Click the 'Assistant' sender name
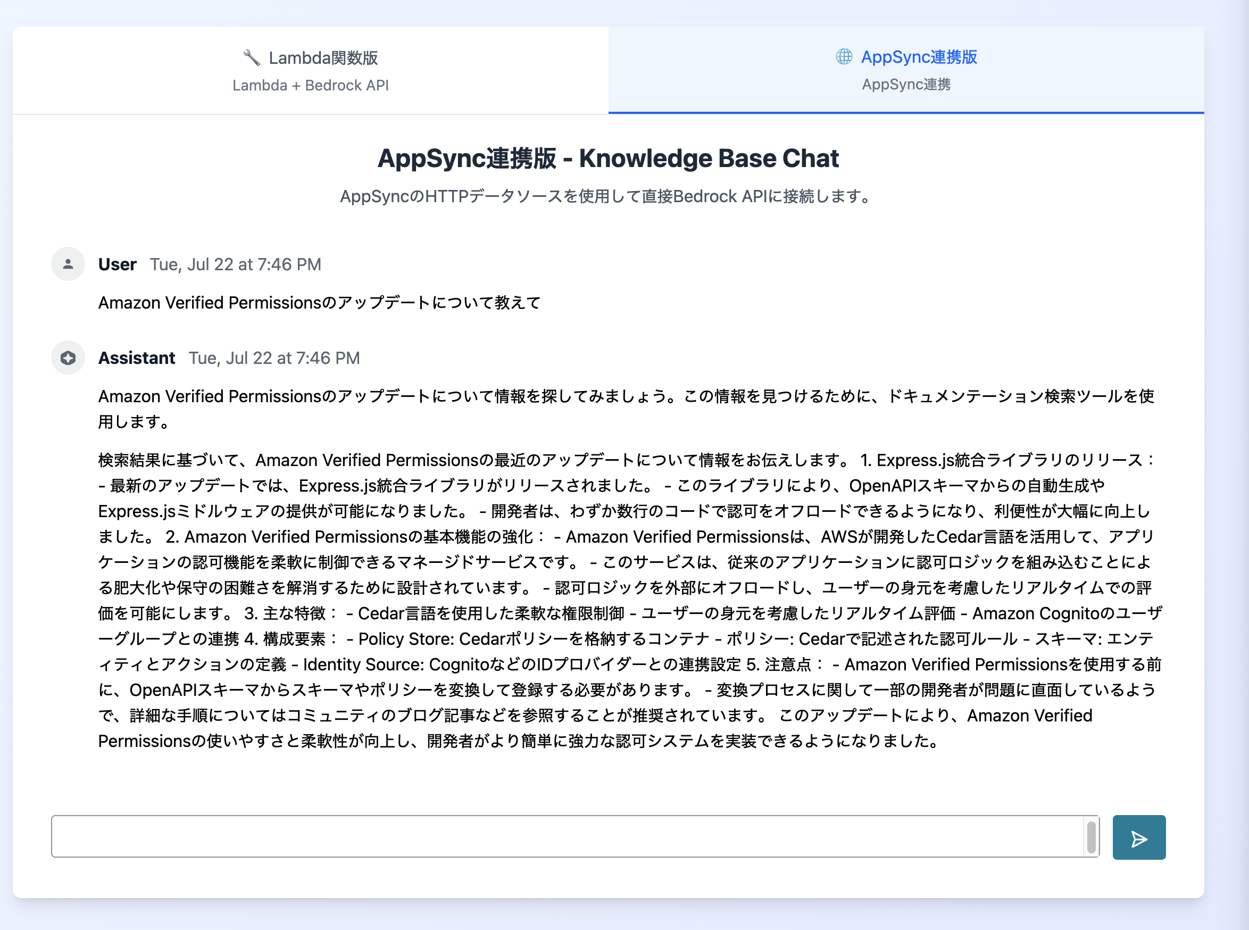The height and width of the screenshot is (930, 1249). [x=137, y=358]
